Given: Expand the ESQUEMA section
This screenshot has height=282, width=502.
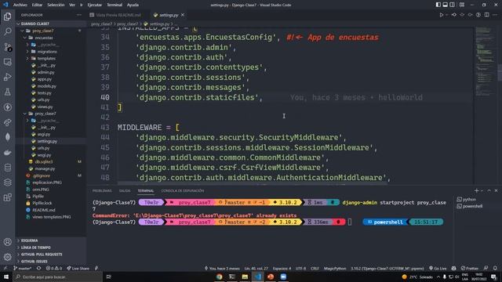Looking at the screenshot, I should [51, 240].
